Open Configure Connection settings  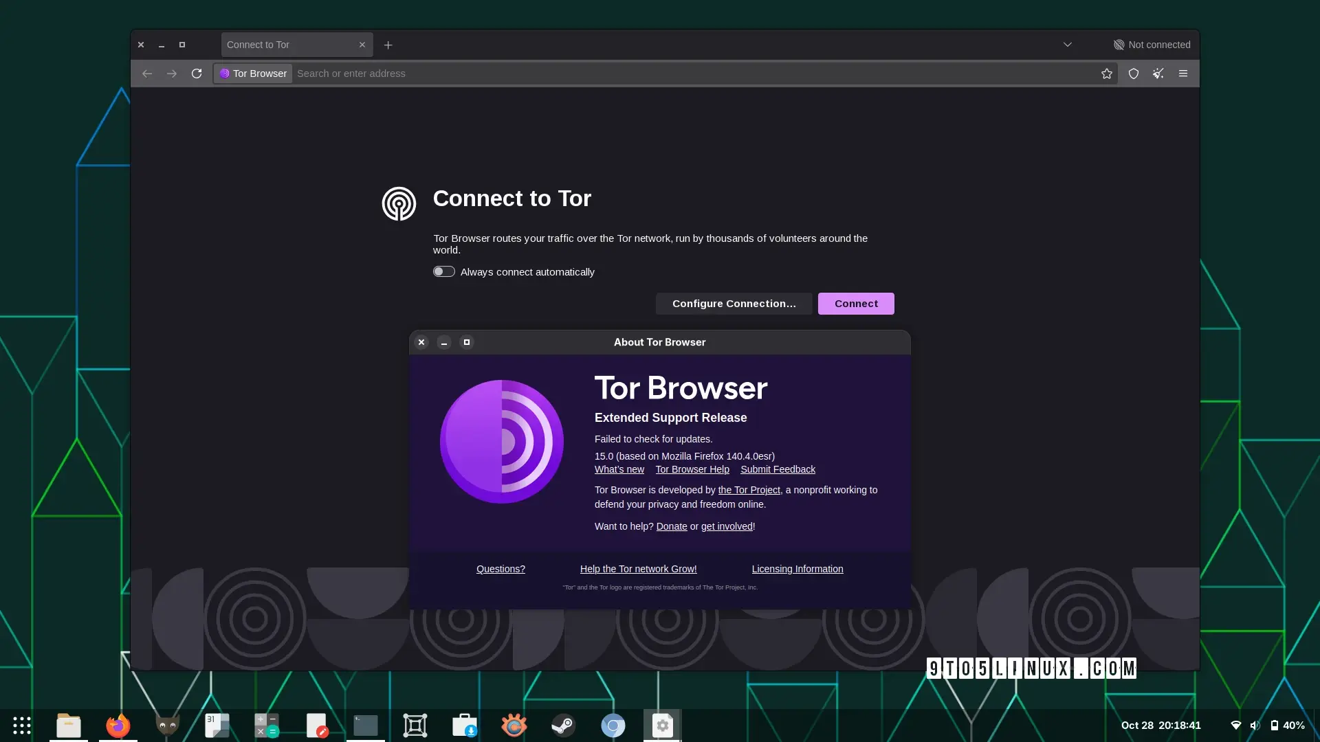click(x=734, y=303)
